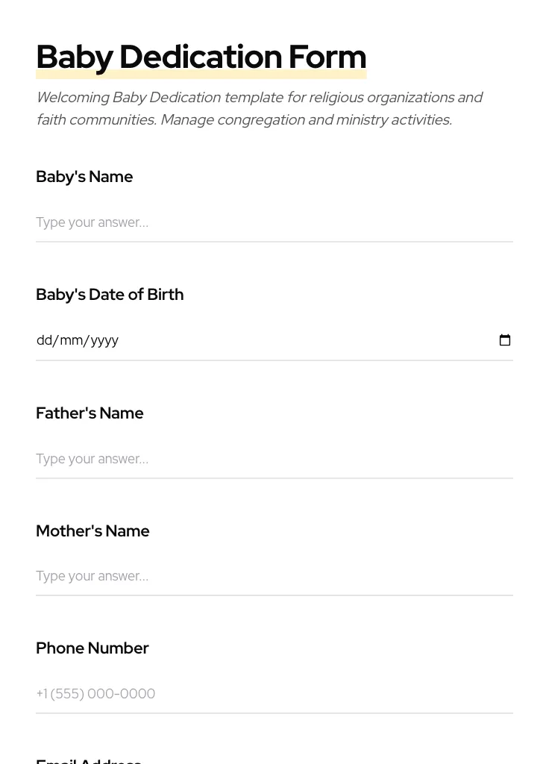Click the 'Baby's Name' label
This screenshot has height=764, width=549.
click(84, 177)
